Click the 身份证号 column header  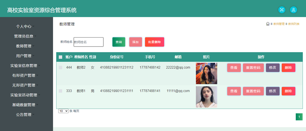point(117,57)
